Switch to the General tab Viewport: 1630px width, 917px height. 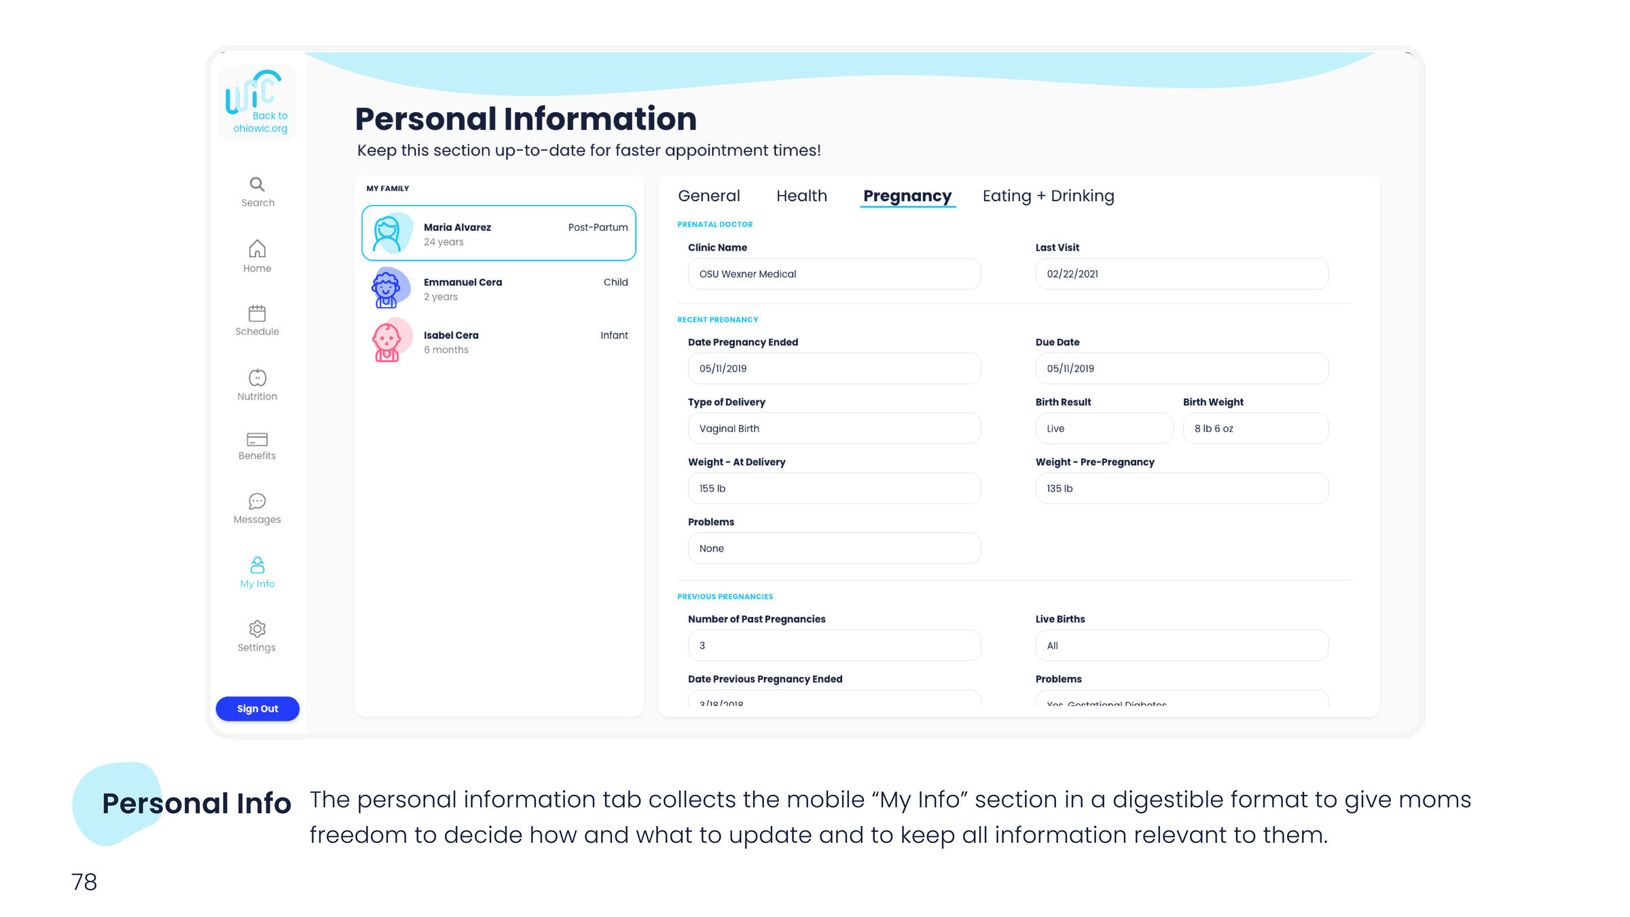(x=708, y=196)
